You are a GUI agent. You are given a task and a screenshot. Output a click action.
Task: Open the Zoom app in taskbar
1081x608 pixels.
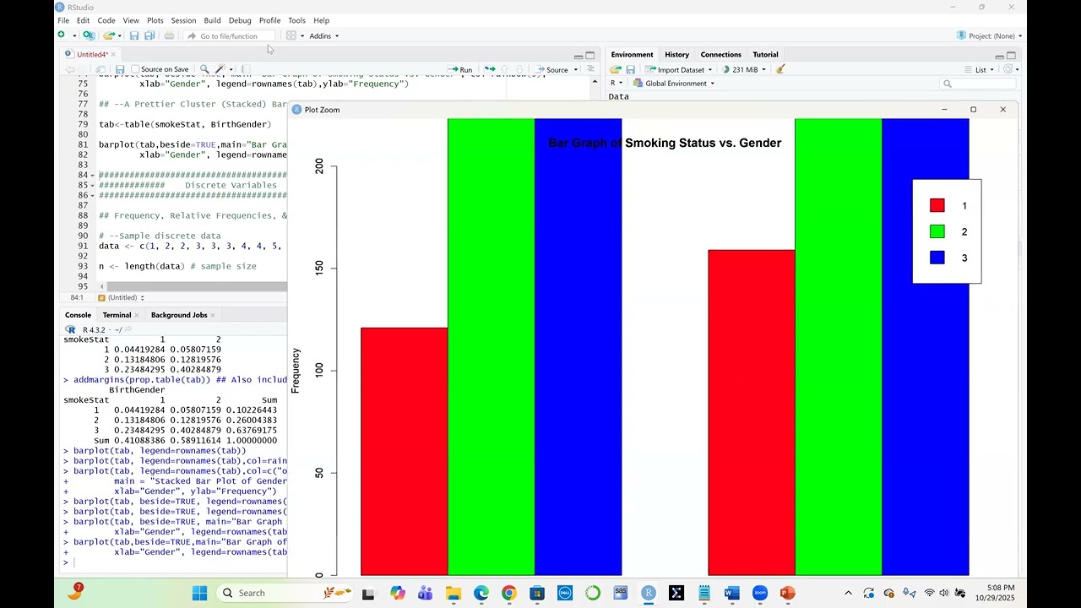(759, 593)
